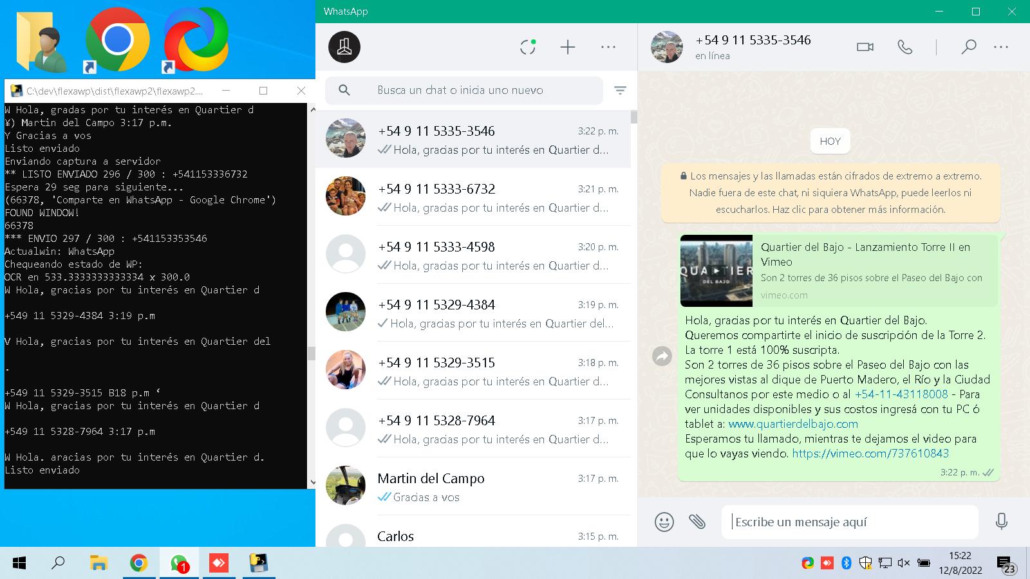
Task: Start a video call in chat header
Action: pyautogui.click(x=865, y=47)
